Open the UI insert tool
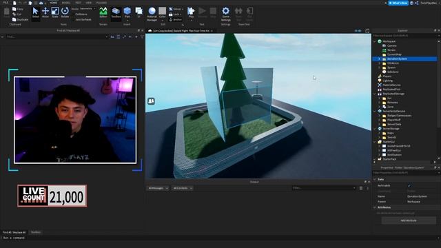Viewport: 441px width, 248px height. tap(139, 13)
